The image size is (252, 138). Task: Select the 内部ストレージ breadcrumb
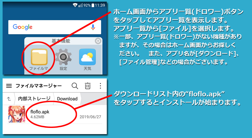click(34, 99)
